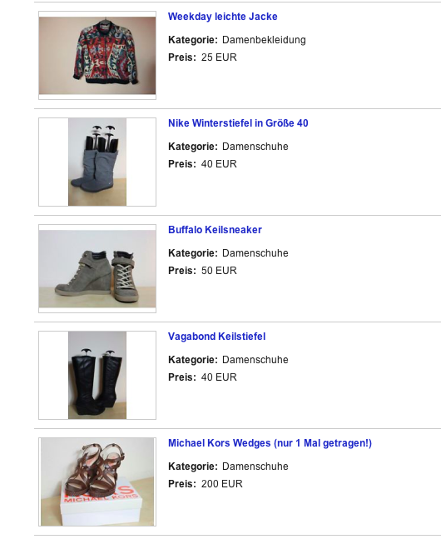
Task: Click the 200 EUR price value
Action: pos(222,484)
